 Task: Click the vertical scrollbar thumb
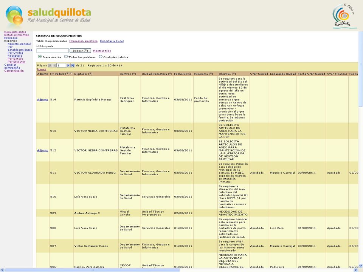coord(360,70)
